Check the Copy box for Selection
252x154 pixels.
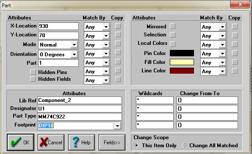(235, 36)
